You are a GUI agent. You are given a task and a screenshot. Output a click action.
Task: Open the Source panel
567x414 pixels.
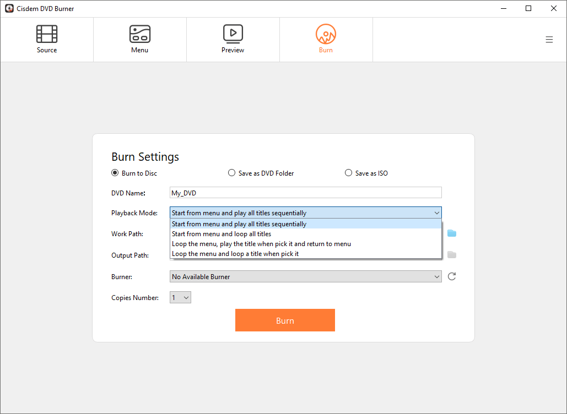(x=47, y=39)
